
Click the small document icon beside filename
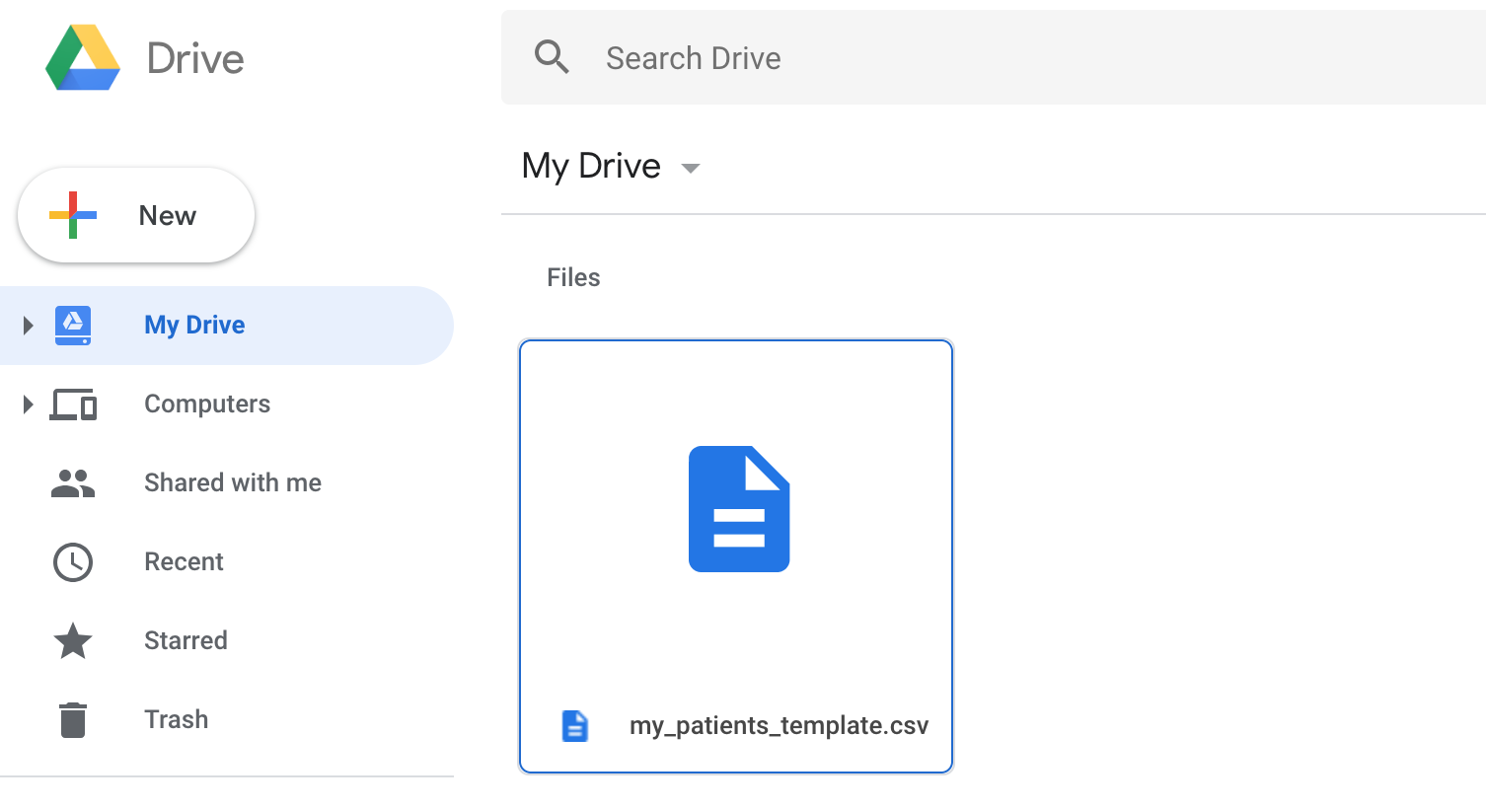coord(574,726)
